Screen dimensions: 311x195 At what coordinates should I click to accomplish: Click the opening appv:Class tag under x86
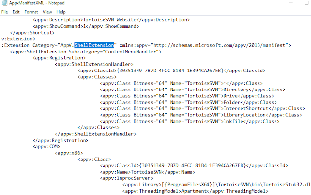click(x=94, y=160)
